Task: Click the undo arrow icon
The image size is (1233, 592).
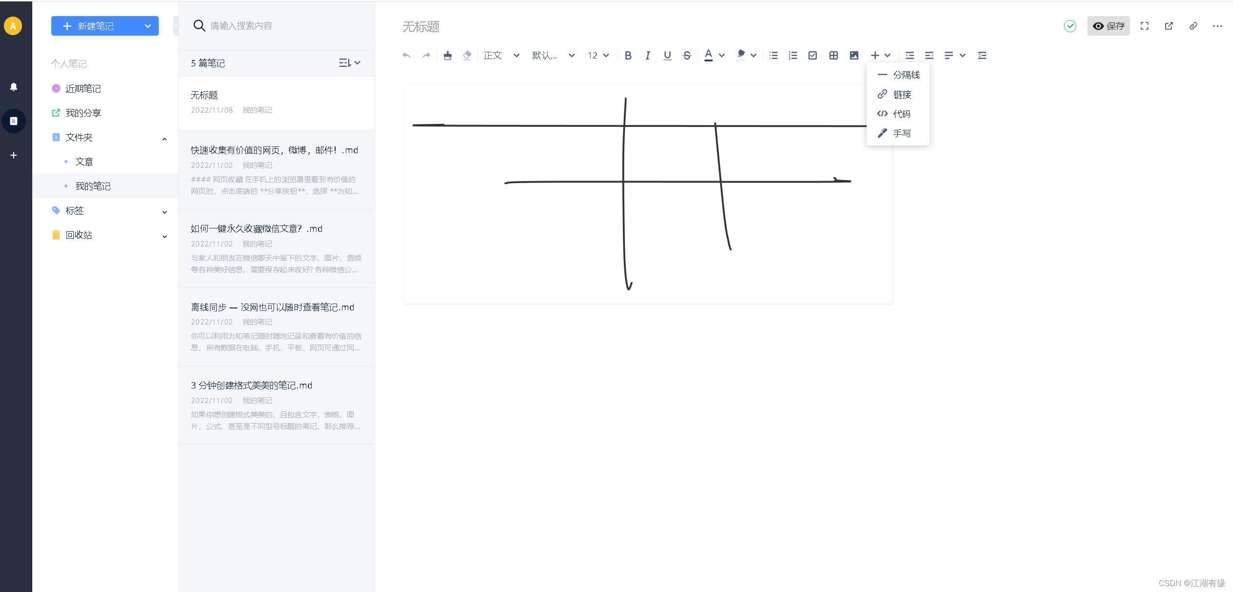Action: point(406,56)
